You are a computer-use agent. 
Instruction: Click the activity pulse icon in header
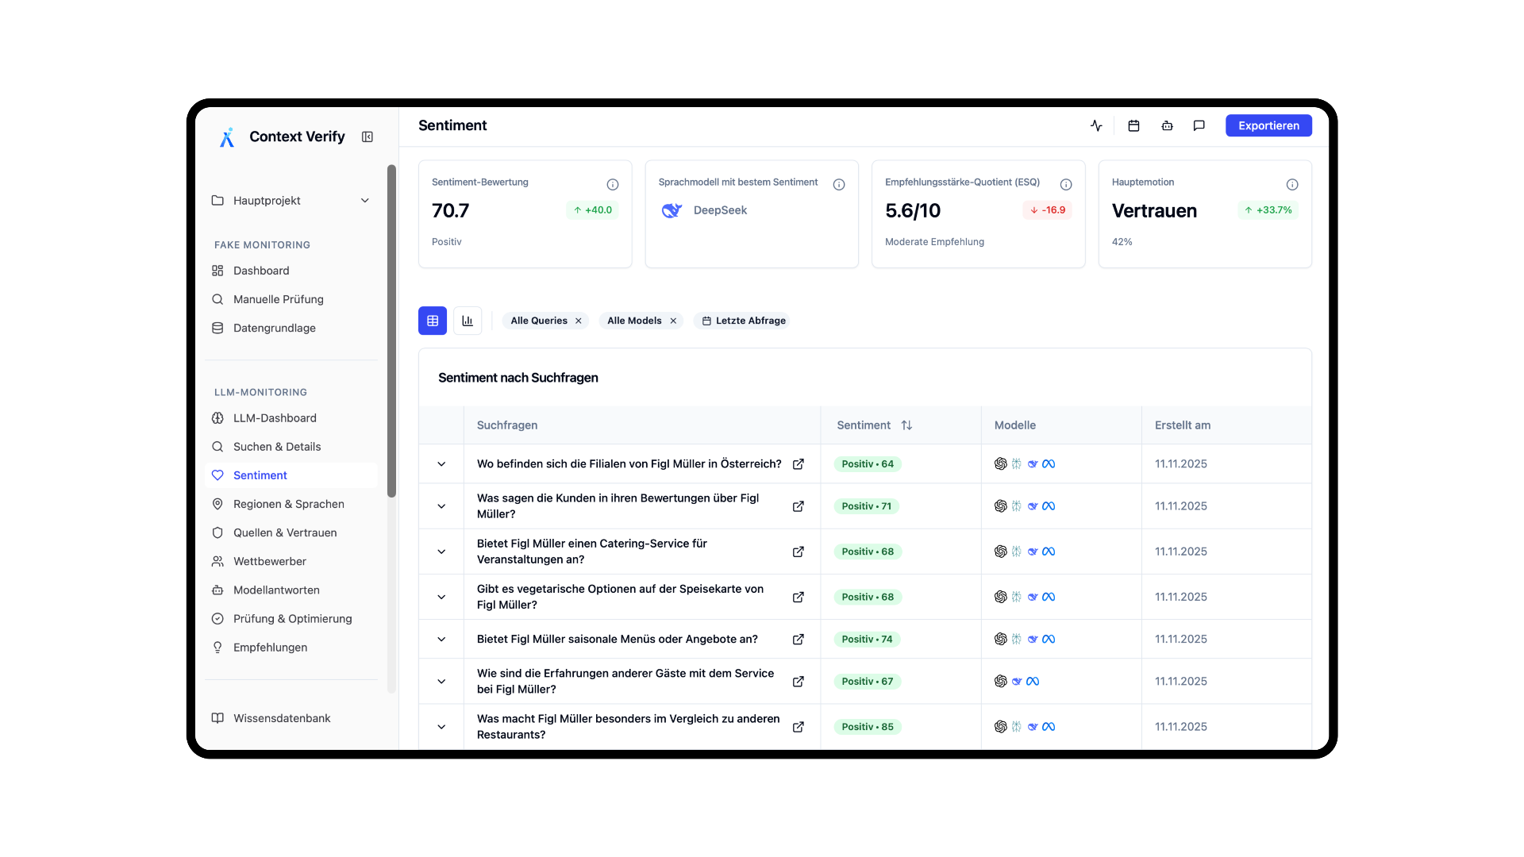point(1096,125)
